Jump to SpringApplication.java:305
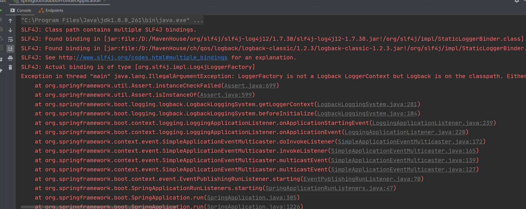Viewport: 526px width, 209px height. point(252,198)
